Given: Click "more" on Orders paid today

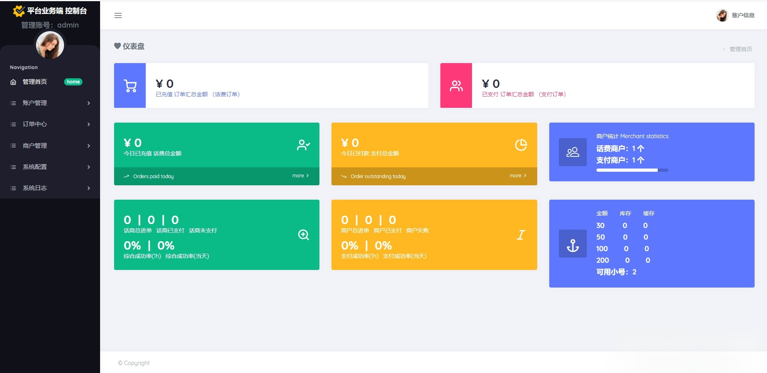Looking at the screenshot, I should coord(300,176).
